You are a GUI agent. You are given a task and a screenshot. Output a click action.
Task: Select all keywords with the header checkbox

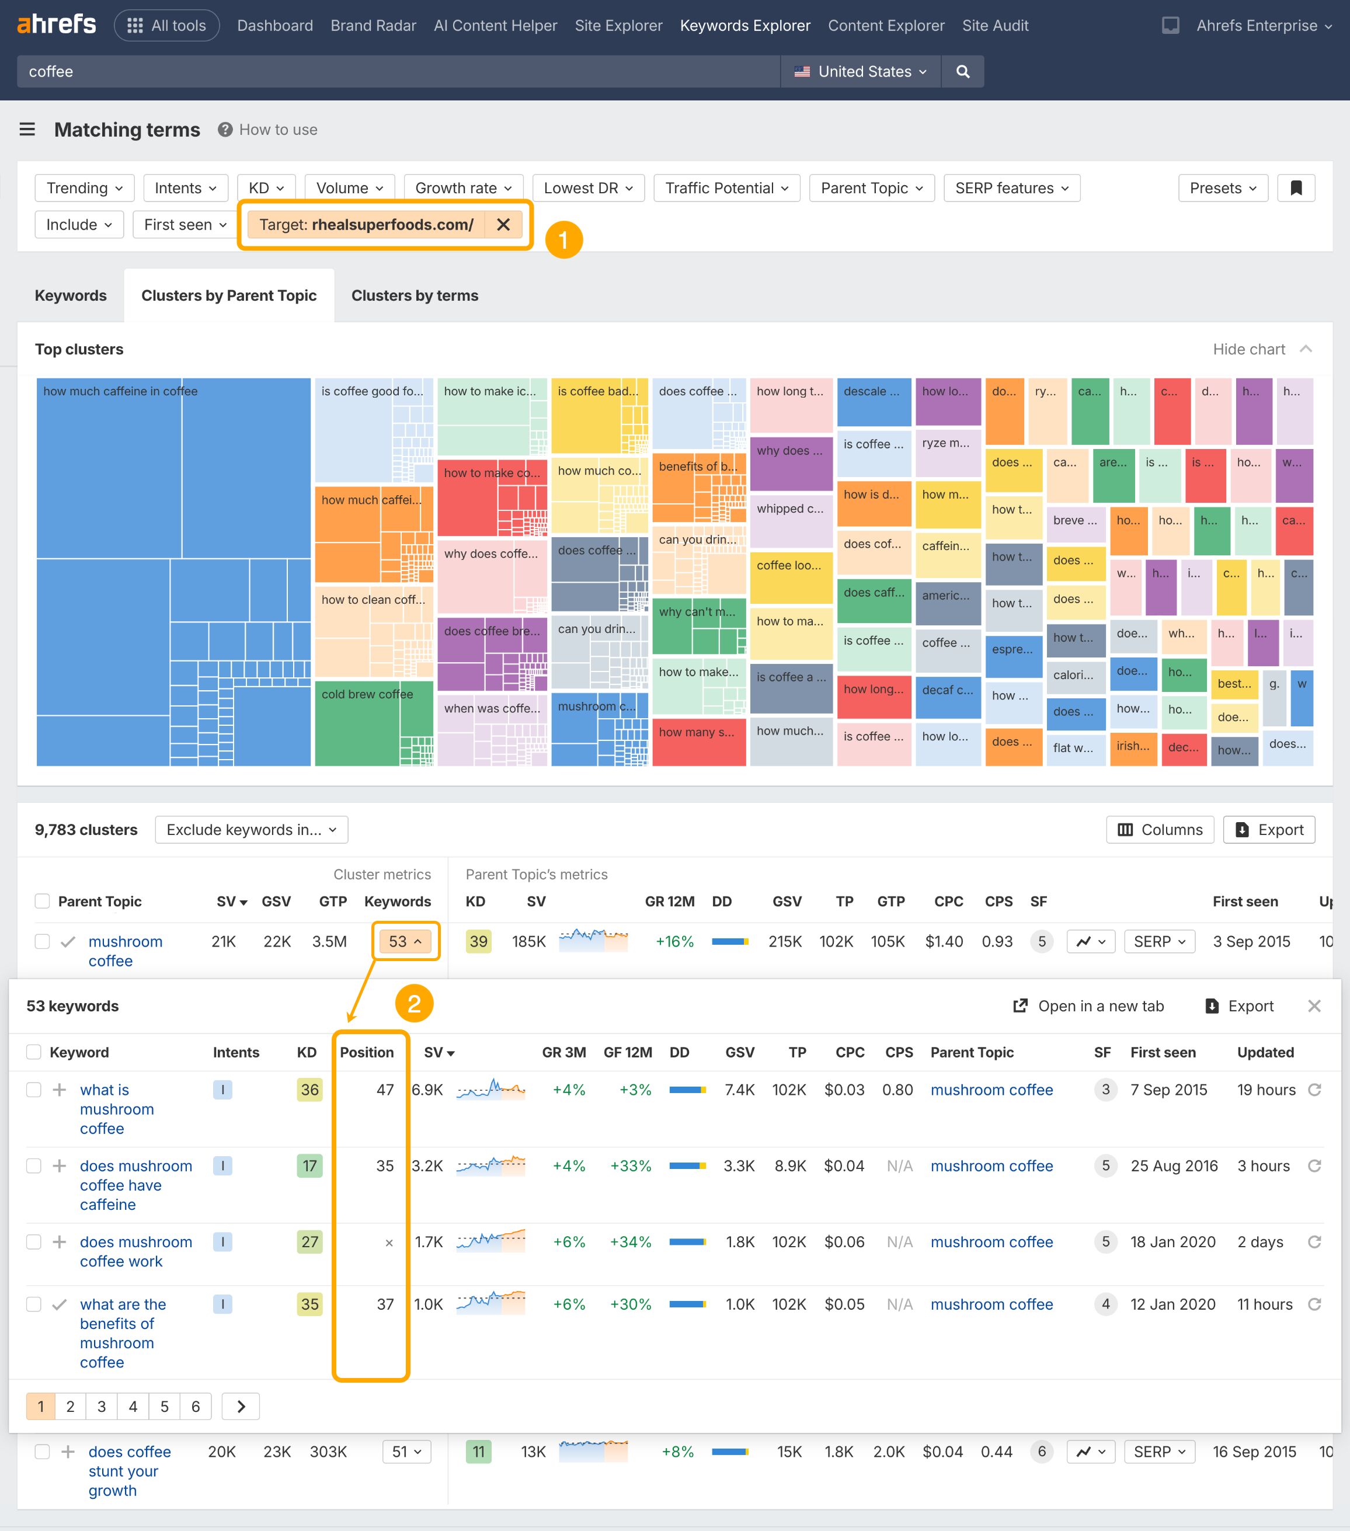click(34, 1052)
